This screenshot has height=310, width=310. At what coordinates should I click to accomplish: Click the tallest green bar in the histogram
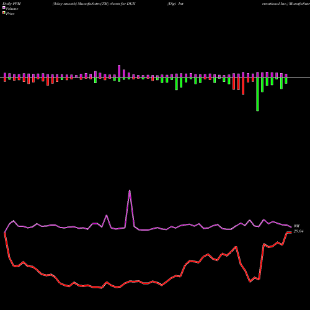tap(257, 94)
